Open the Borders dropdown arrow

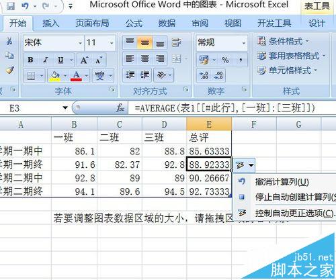(42, 76)
